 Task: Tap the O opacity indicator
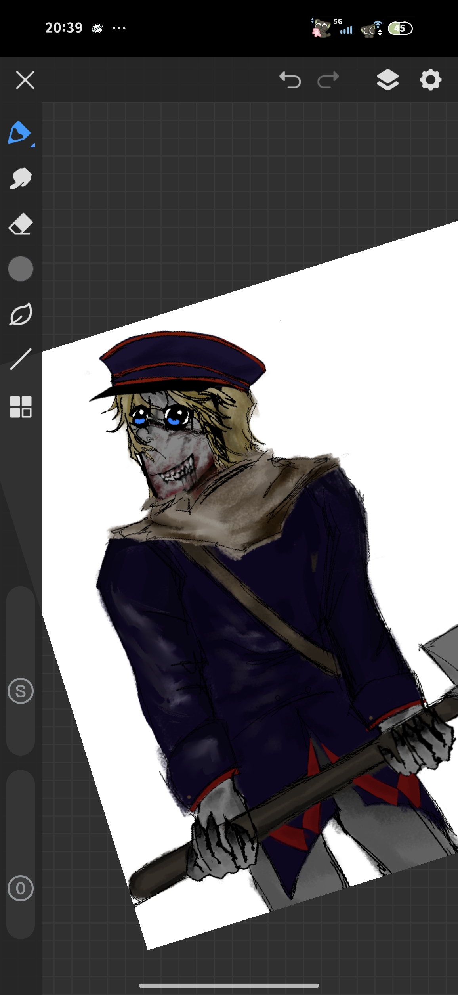click(21, 889)
